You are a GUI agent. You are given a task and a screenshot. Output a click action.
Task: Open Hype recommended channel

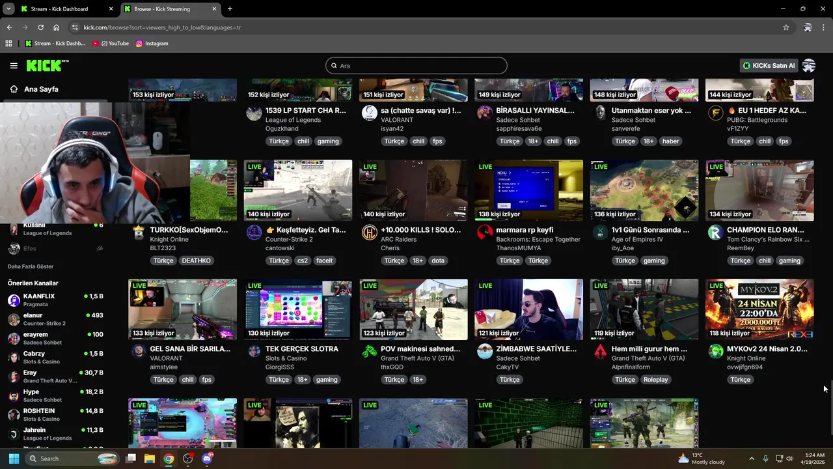click(55, 395)
